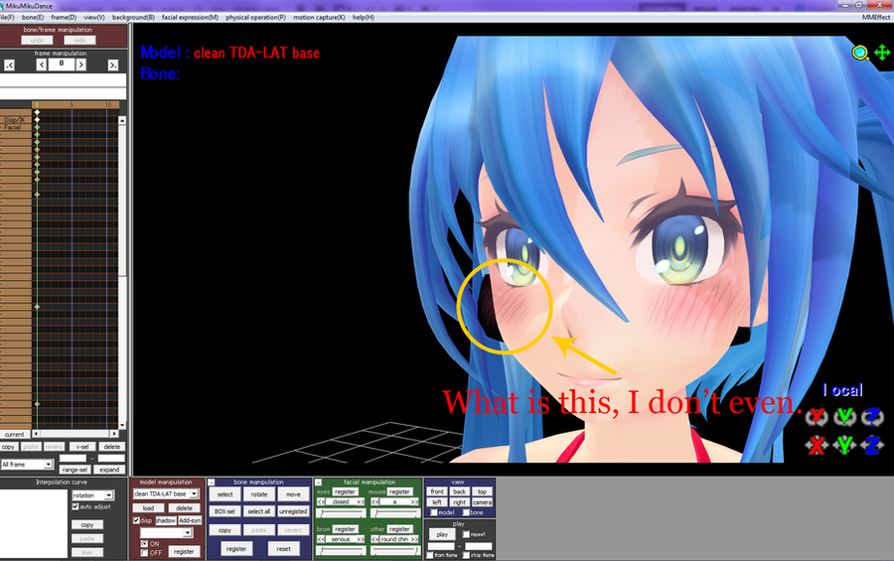Adjust the brow serious morph slider
Screen dimensions: 894x561
[x=341, y=551]
